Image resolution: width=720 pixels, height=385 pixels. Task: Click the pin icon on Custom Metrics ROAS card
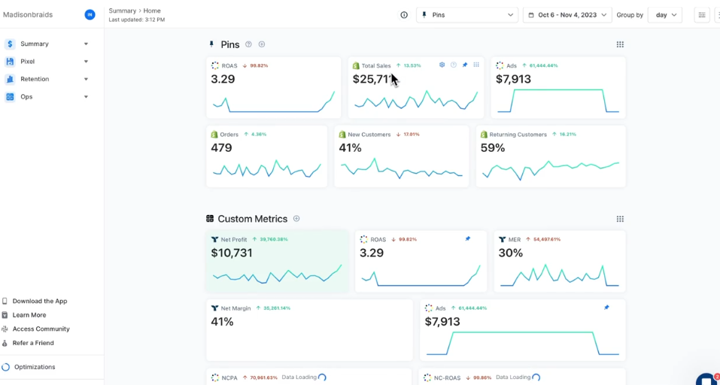(x=467, y=238)
